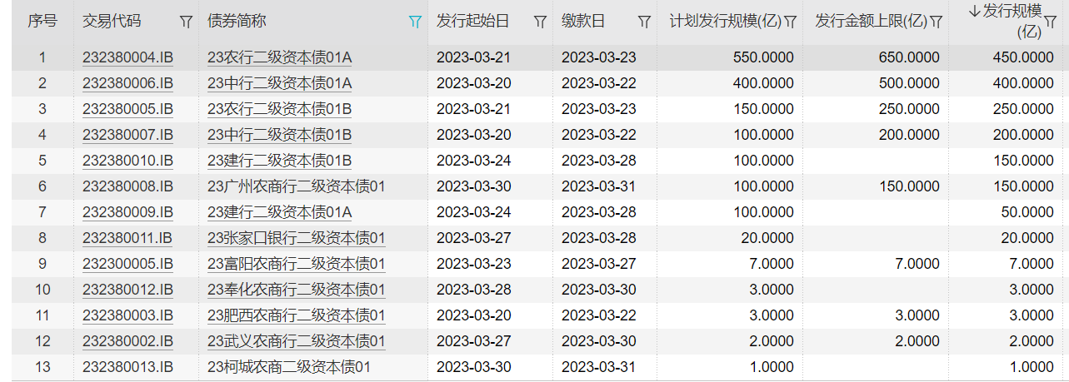Open filter for 缴款日 column
This screenshot has height=382, width=1069.
pos(644,22)
